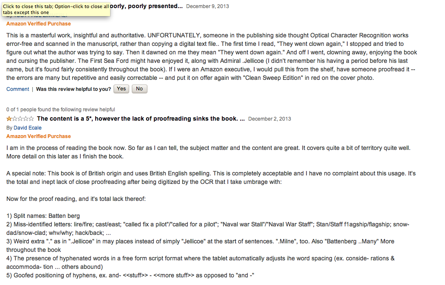This screenshot has height=285, width=445.
Task: Mark the first review as helpful with Yes
Action: (x=121, y=89)
